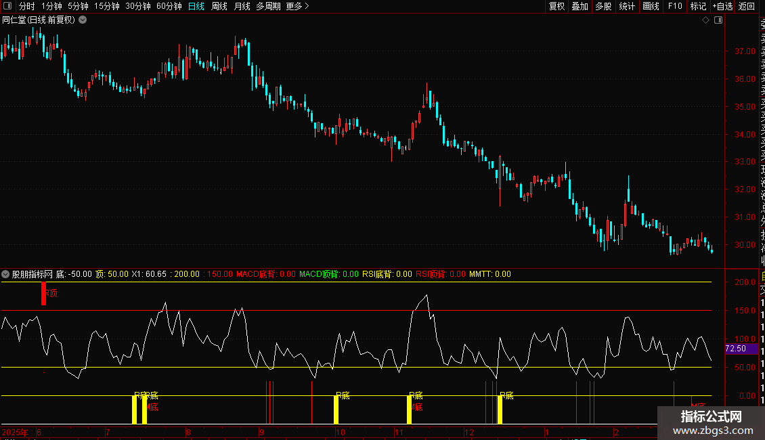Select the 5分钟 period tab
This screenshot has width=765, height=440.
coord(78,6)
